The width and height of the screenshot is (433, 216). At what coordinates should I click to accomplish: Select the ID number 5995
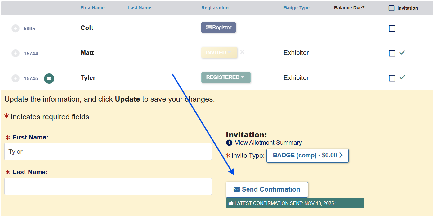point(29,29)
